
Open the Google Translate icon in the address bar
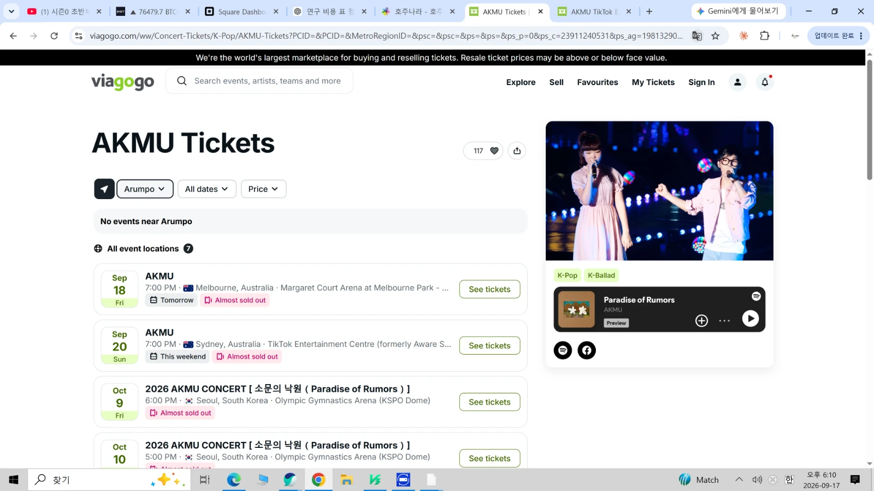[x=696, y=36]
